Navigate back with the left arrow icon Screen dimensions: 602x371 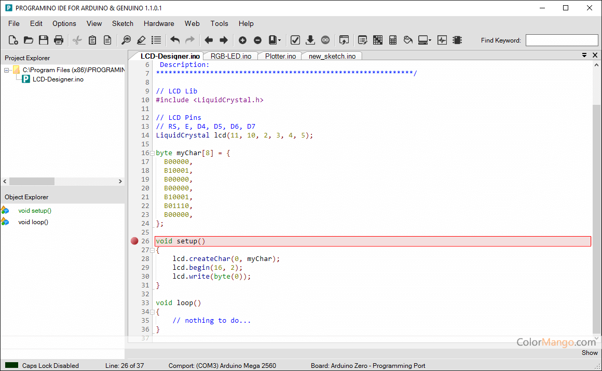tap(209, 40)
